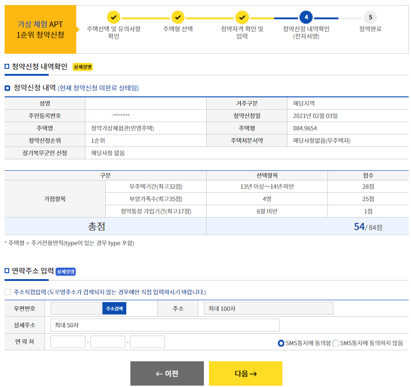The height and width of the screenshot is (387, 411).
Task: Click step 2 checkmark 주택형 선택
Action: pos(178,17)
